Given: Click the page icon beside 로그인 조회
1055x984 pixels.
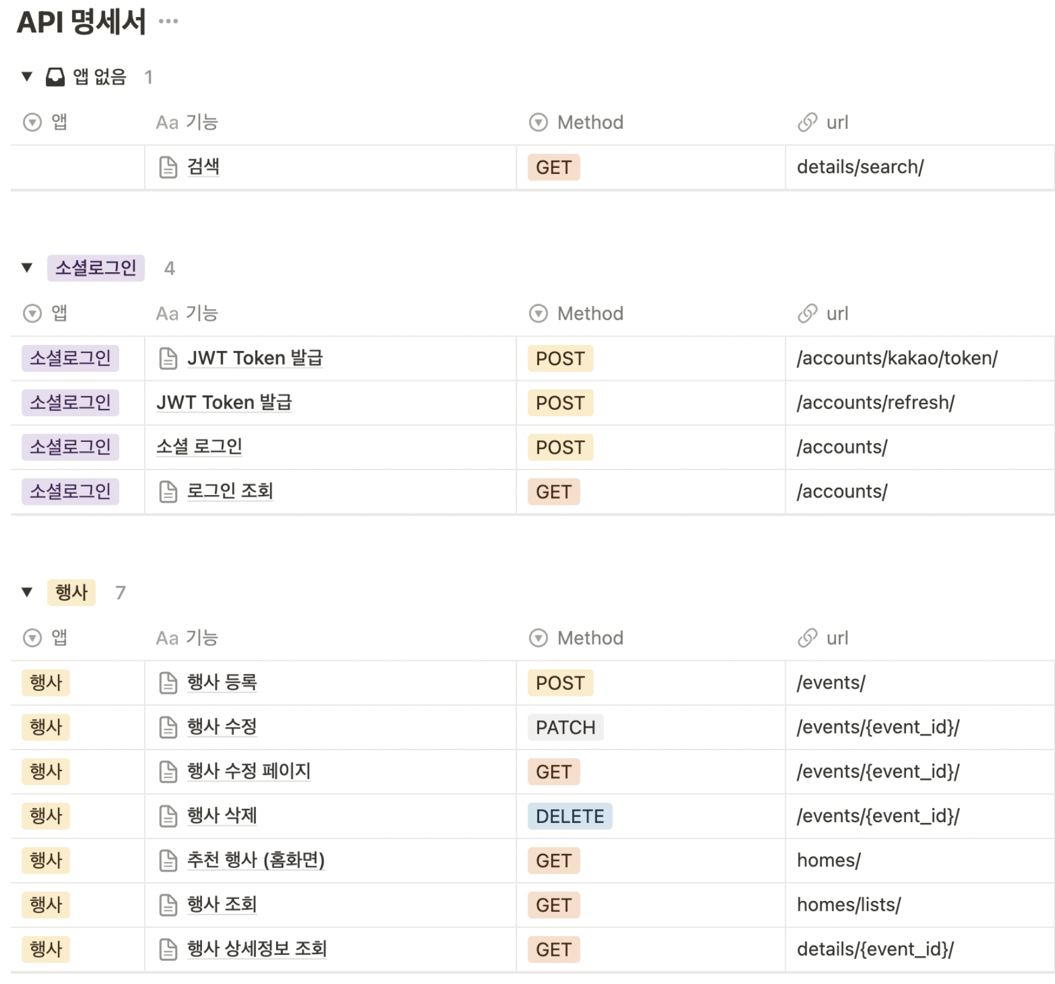Looking at the screenshot, I should pyautogui.click(x=168, y=492).
